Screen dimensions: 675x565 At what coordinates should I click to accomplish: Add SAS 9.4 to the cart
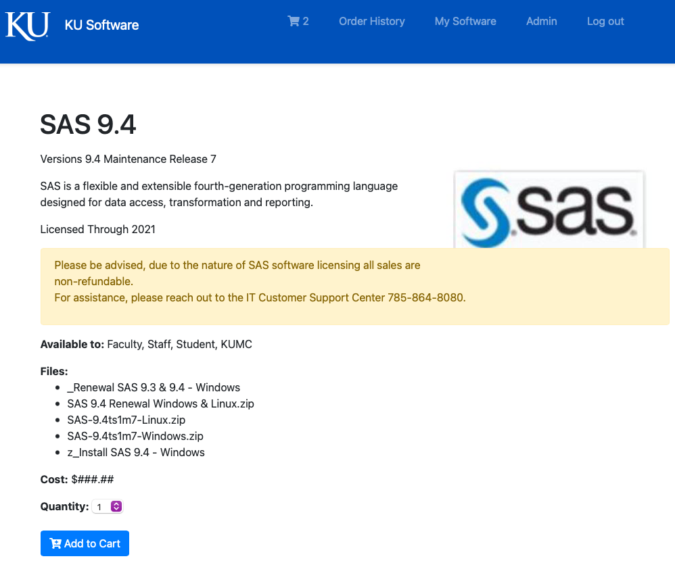(85, 543)
